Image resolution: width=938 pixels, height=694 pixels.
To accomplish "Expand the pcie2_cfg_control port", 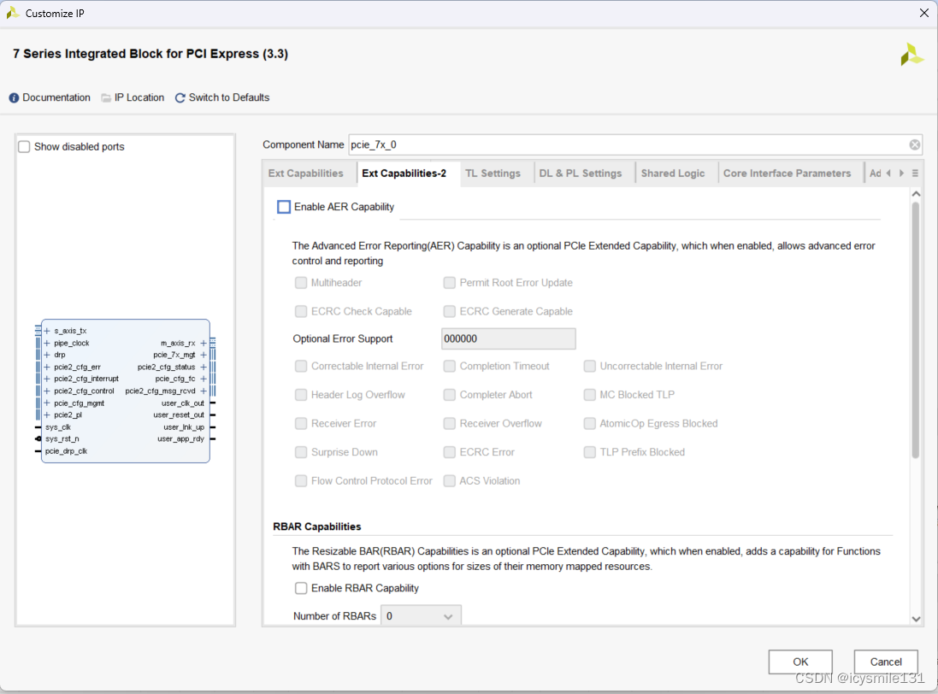I will [x=47, y=391].
